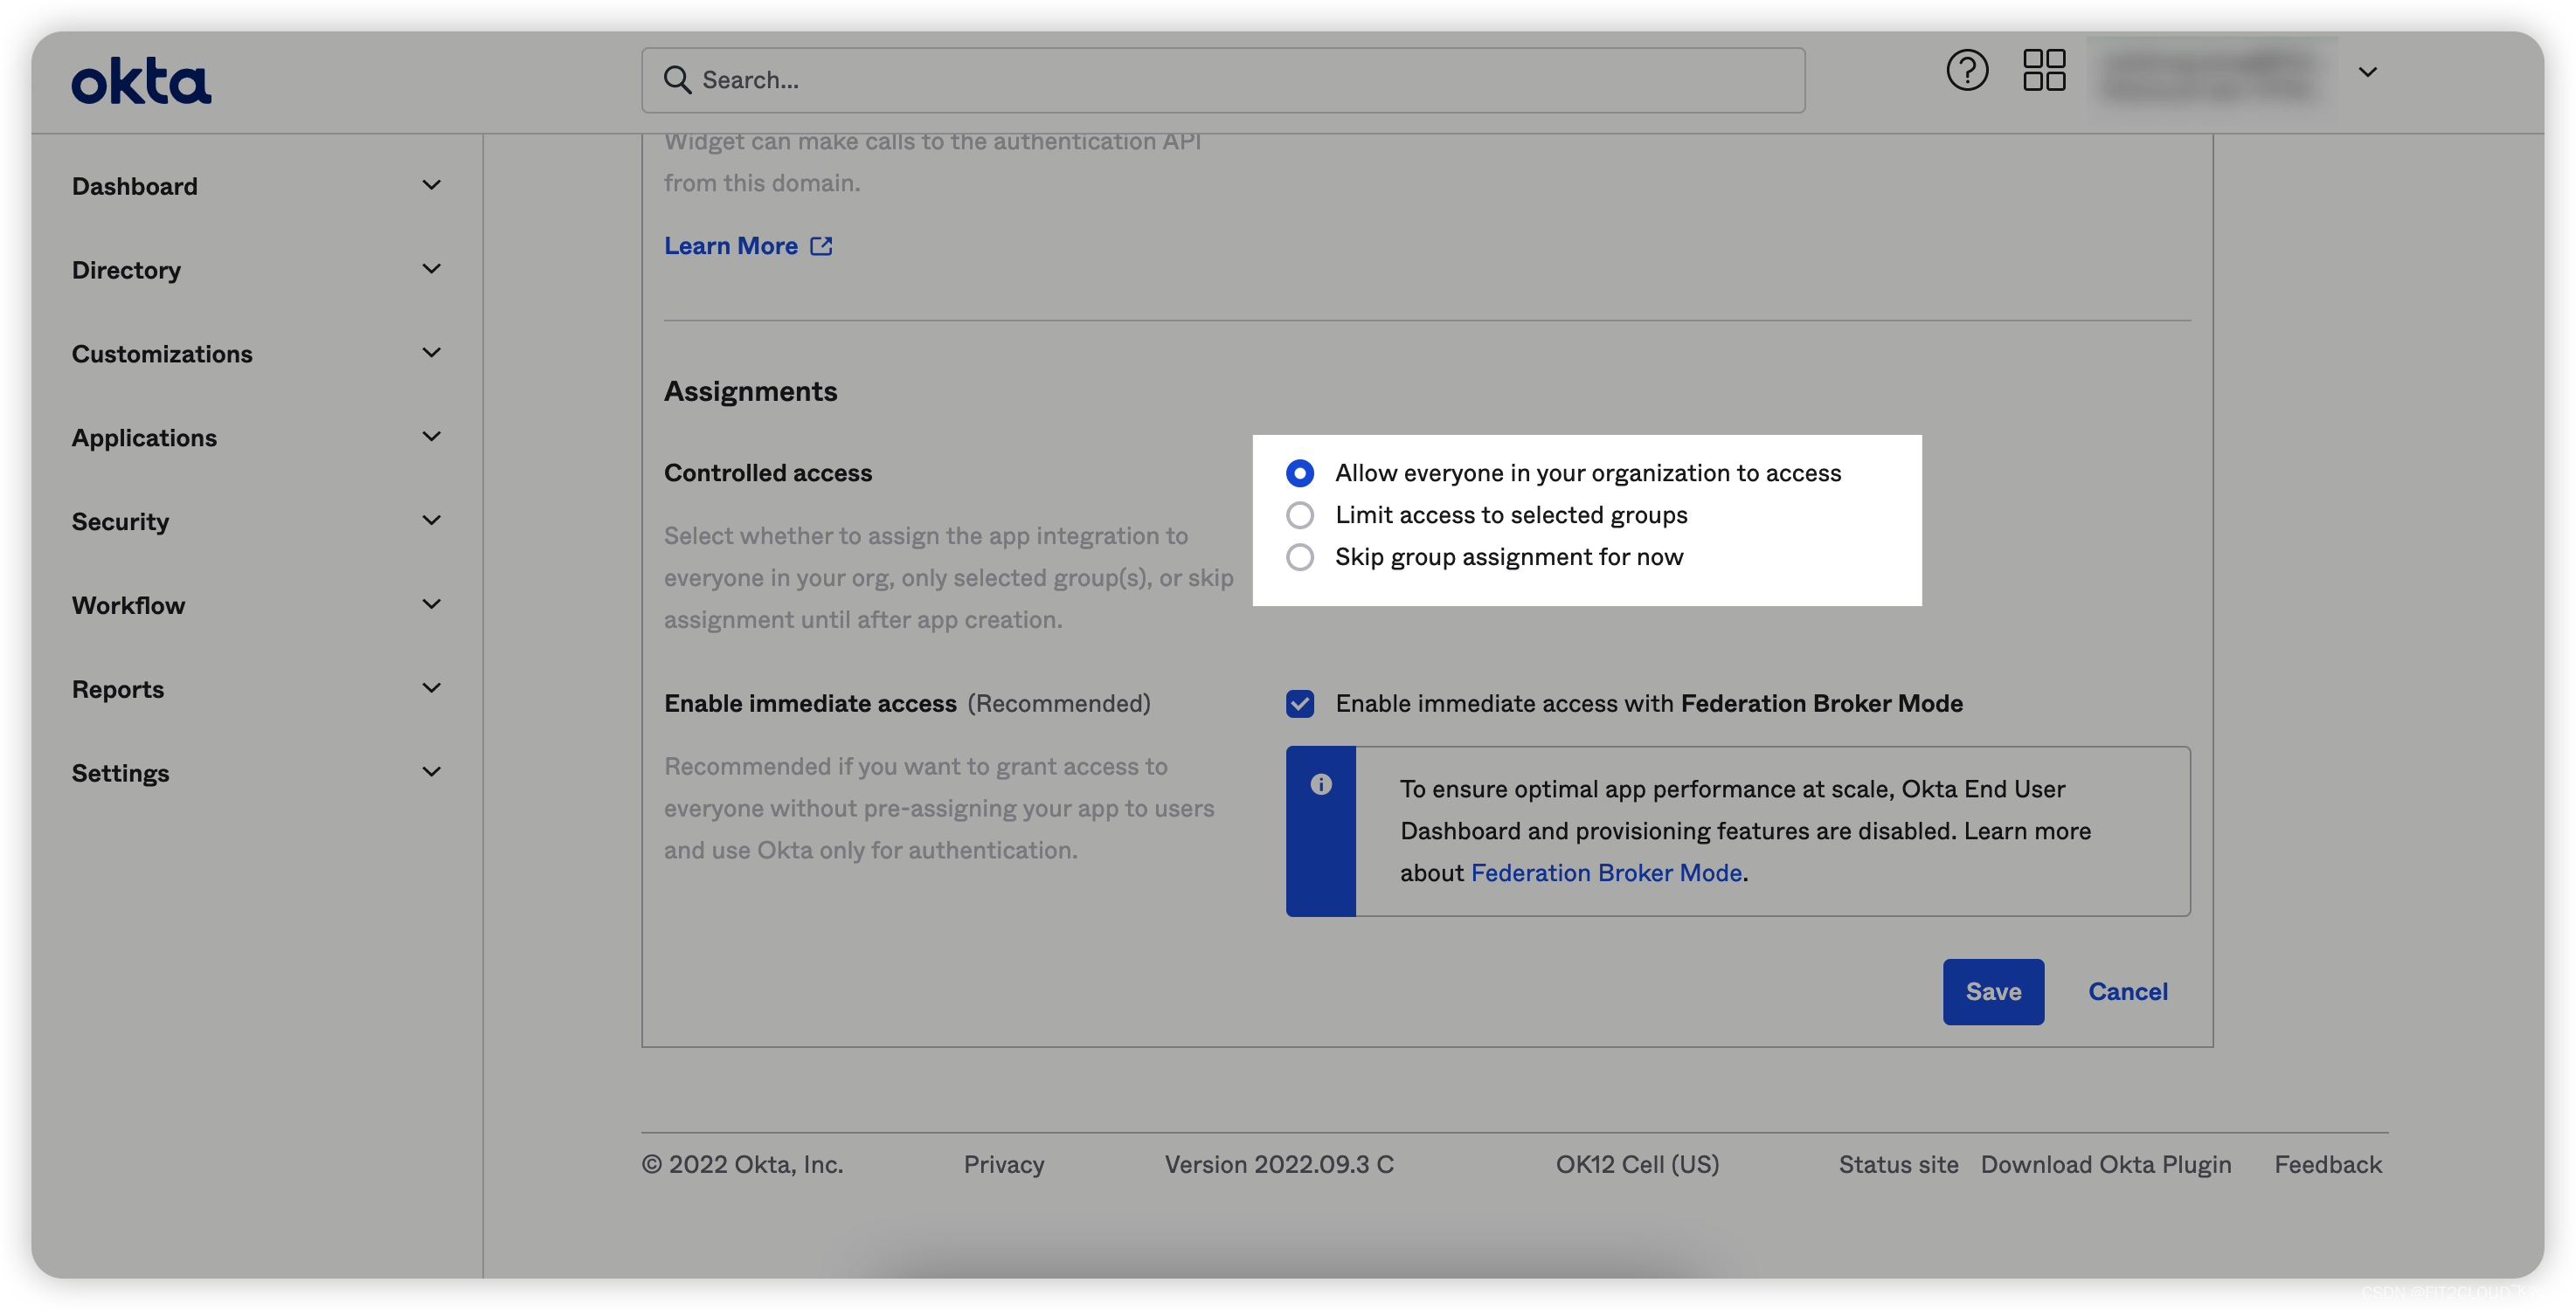Click the Save button

1992,991
